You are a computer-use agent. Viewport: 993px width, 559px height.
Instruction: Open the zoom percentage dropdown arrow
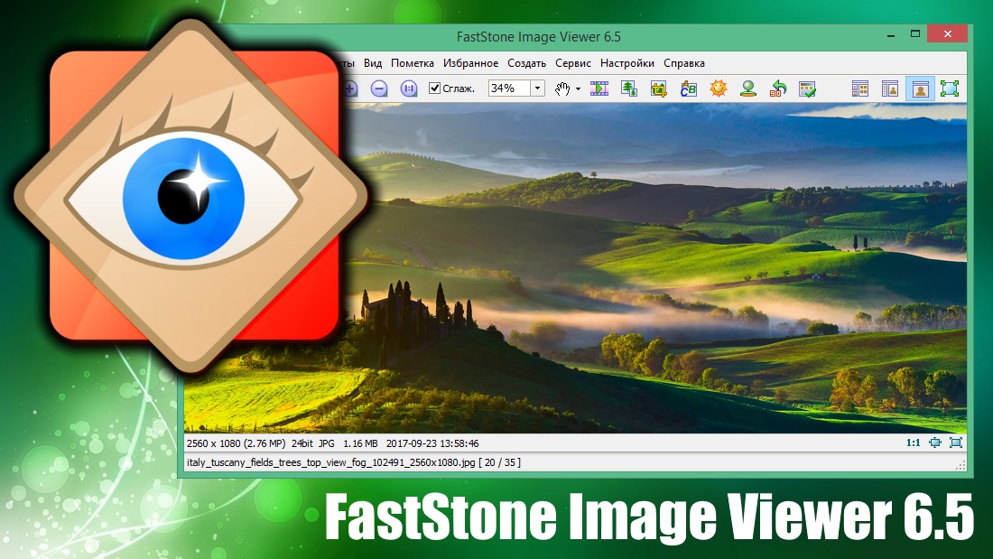(x=537, y=89)
